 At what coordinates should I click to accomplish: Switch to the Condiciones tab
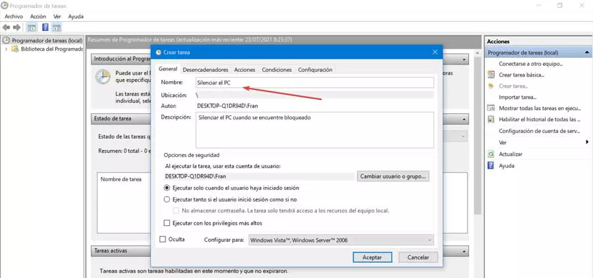tap(277, 70)
